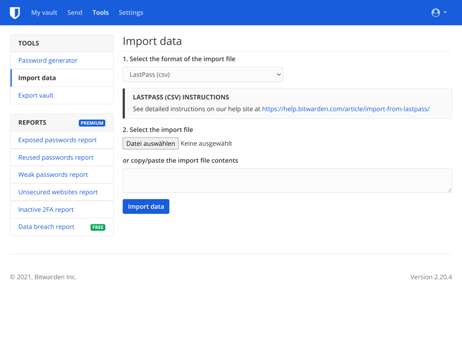462x347 pixels.
Task: Open Exposed passwords report
Action: click(x=57, y=140)
